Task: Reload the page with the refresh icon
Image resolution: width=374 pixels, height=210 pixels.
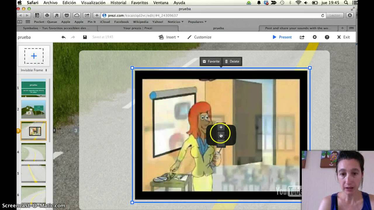Action: (x=323, y=15)
